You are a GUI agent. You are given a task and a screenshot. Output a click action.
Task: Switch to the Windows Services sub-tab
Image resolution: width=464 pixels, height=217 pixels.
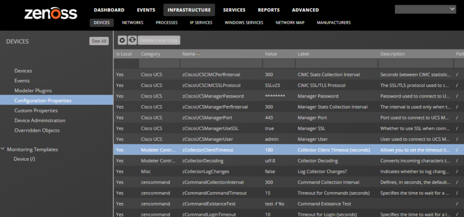point(244,23)
